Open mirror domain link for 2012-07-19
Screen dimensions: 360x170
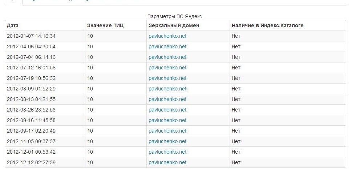167,78
